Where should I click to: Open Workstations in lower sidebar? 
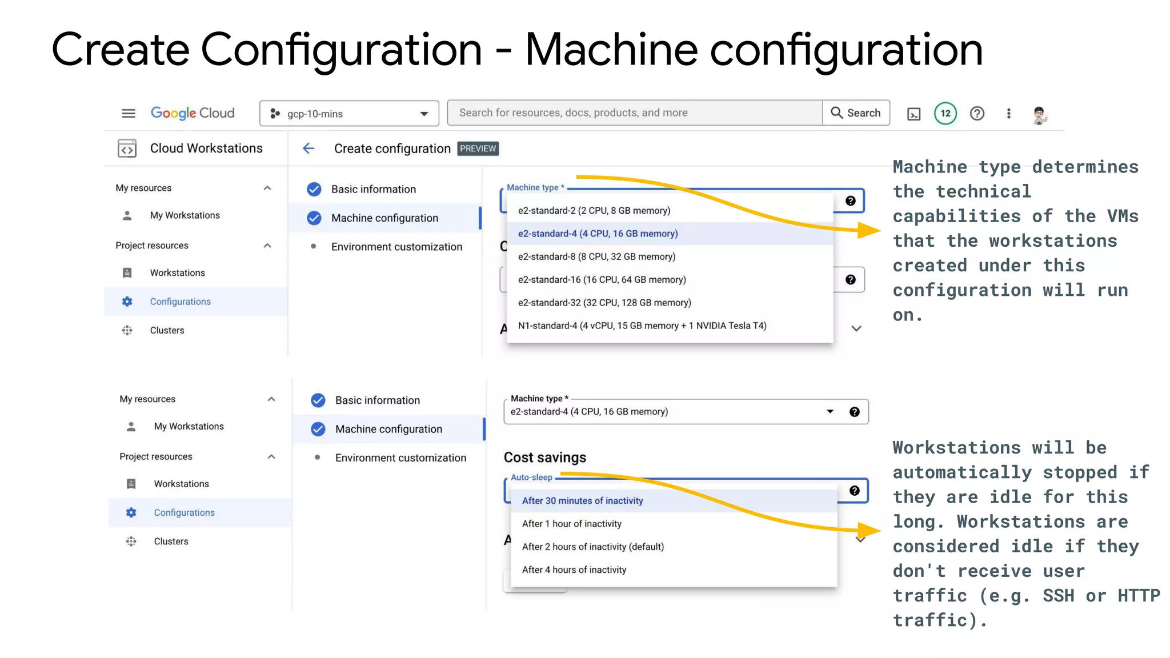pos(181,484)
